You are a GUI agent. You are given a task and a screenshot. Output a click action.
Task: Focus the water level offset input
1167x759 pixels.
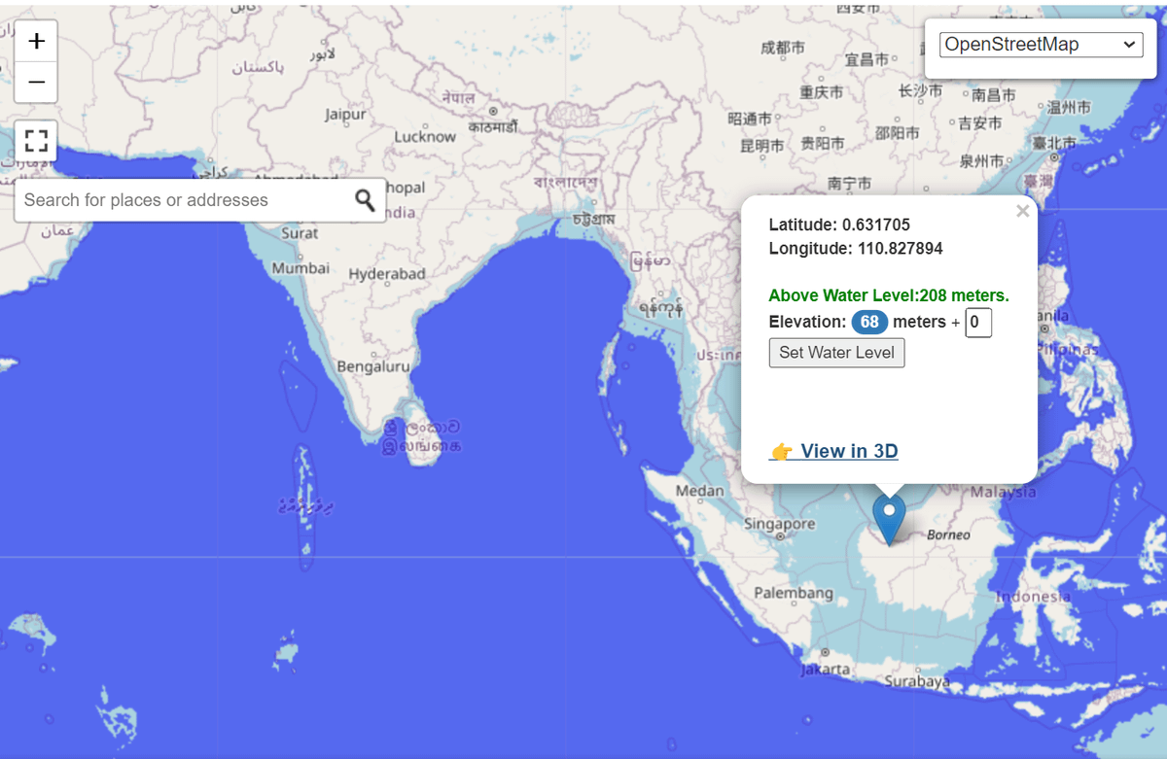[x=977, y=322]
